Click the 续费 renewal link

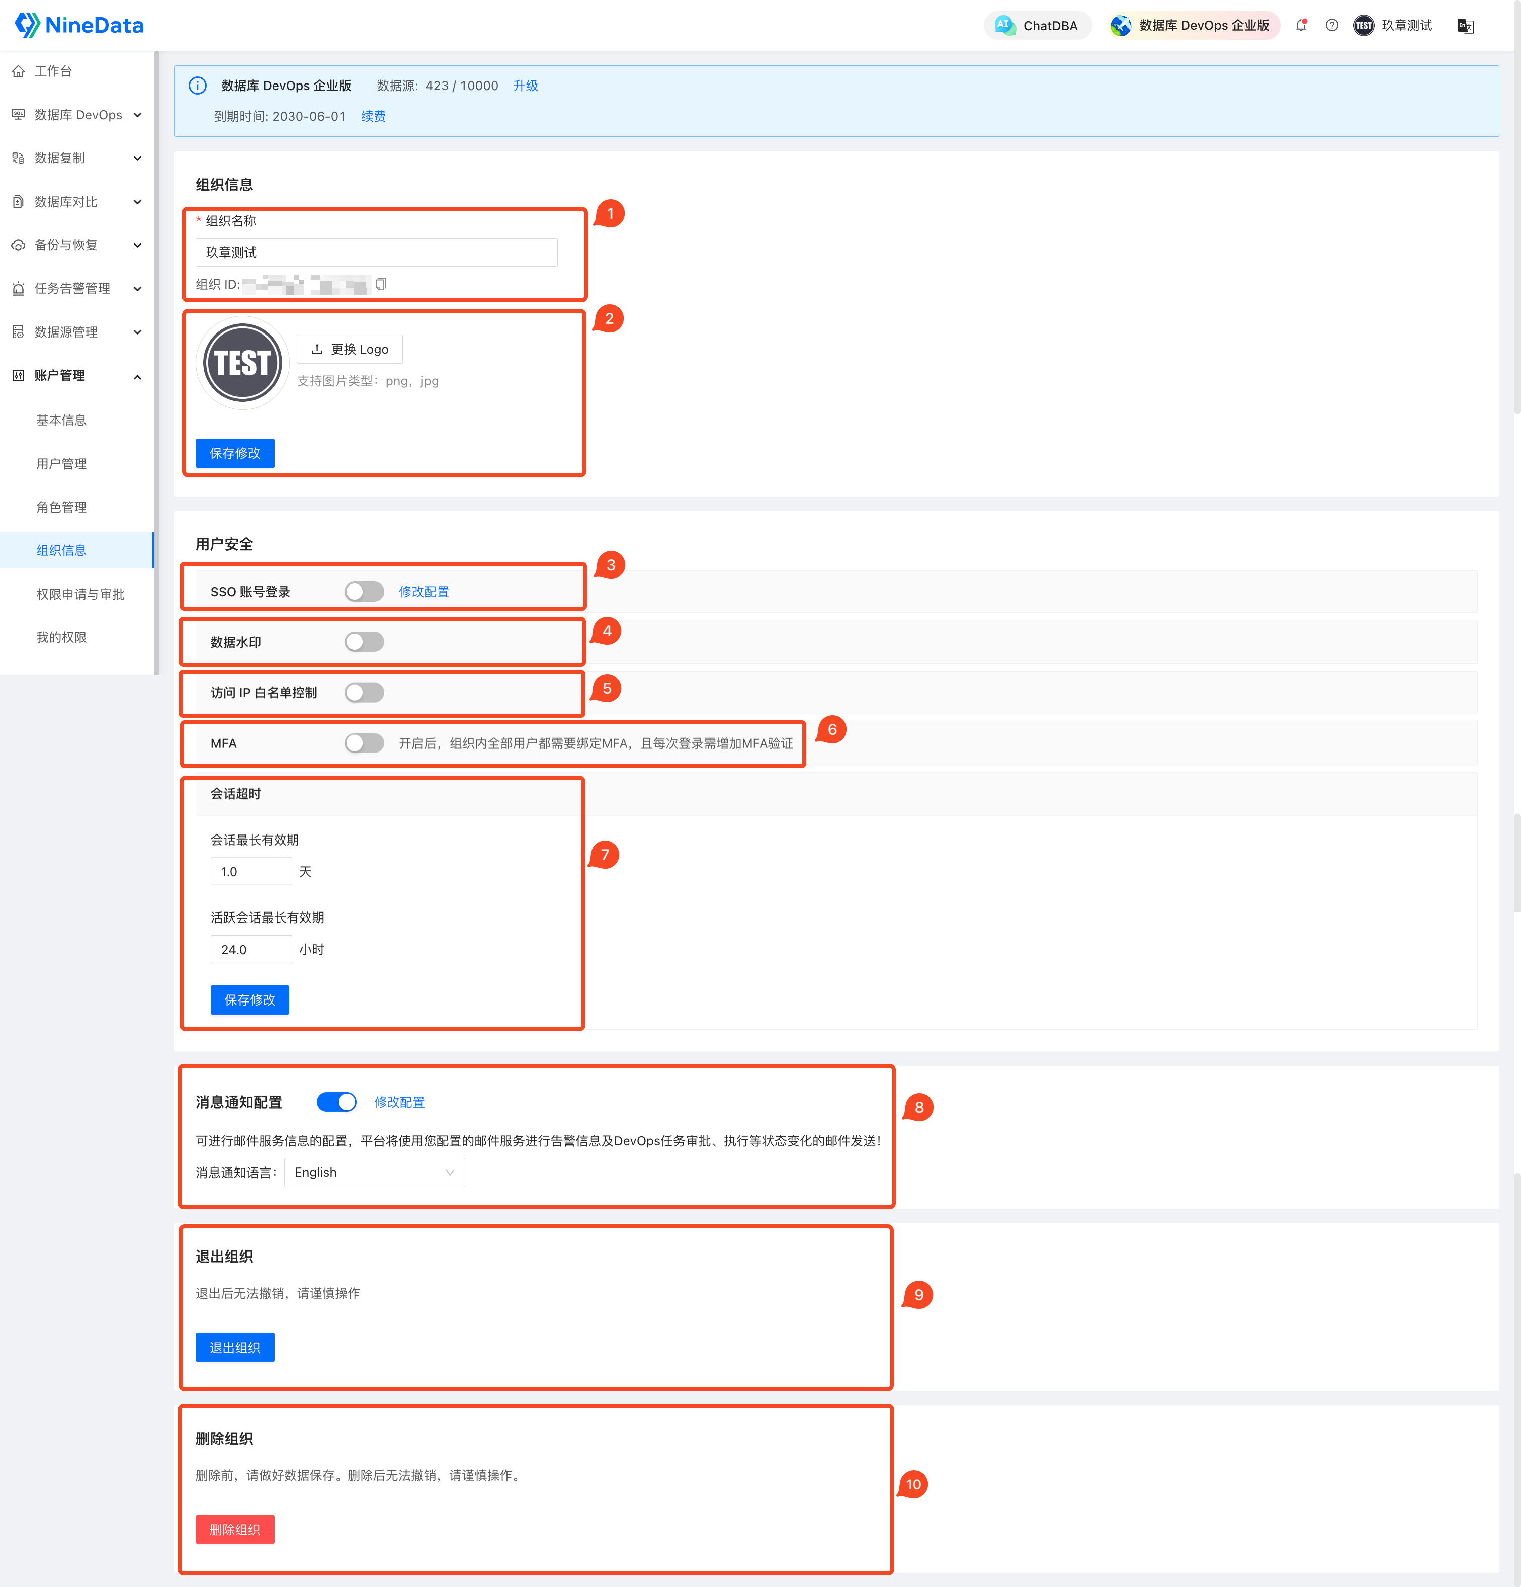pos(373,117)
